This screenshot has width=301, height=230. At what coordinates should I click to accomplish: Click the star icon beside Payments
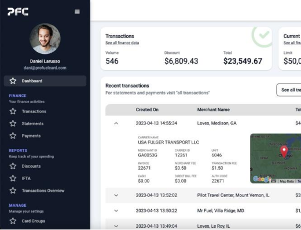click(13, 136)
